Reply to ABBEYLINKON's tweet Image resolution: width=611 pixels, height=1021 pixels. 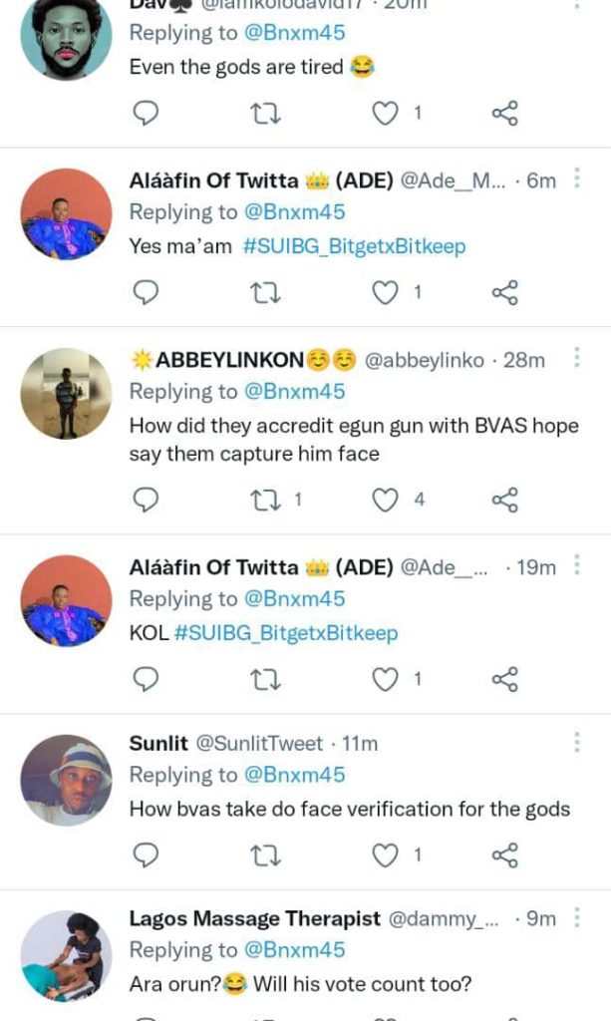click(x=147, y=500)
